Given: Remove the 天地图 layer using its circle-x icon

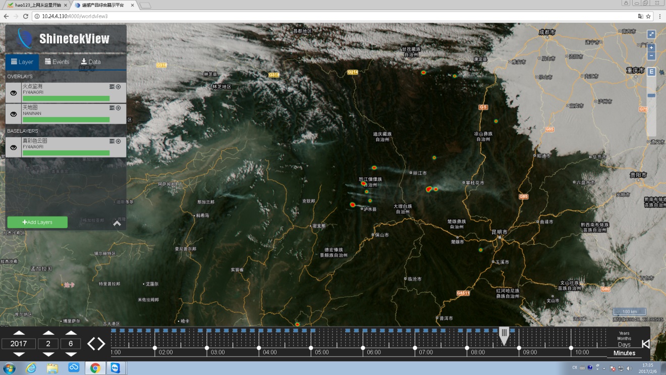Looking at the screenshot, I should tap(119, 108).
